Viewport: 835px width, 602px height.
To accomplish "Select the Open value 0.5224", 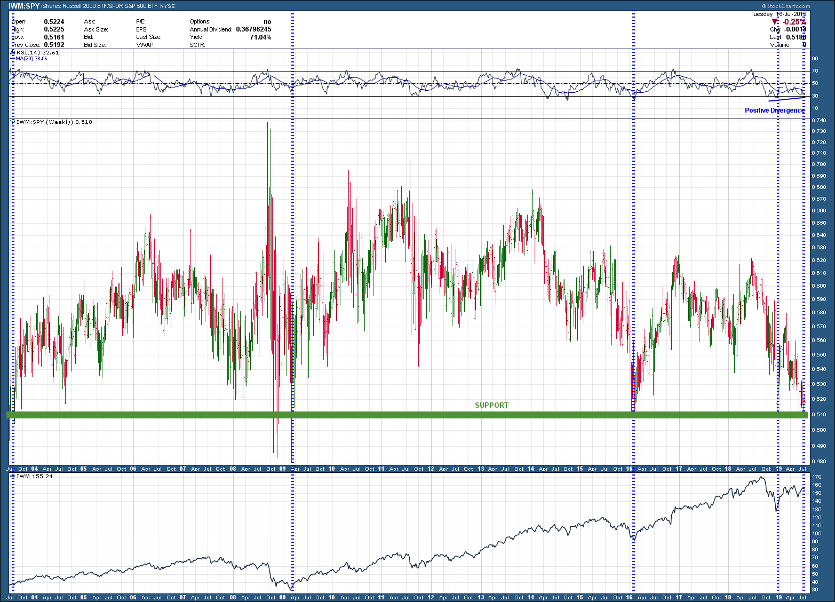I will 54,22.
